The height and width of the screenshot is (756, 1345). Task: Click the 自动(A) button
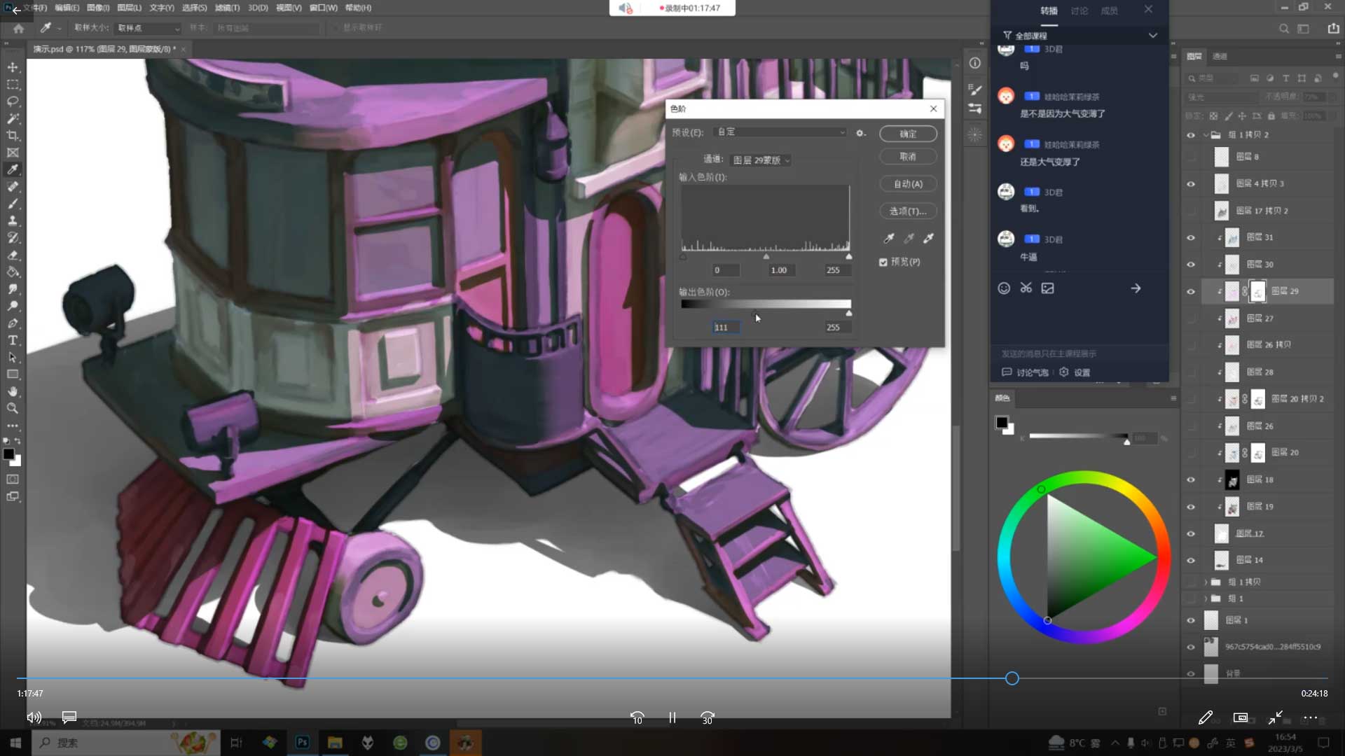pyautogui.click(x=908, y=184)
